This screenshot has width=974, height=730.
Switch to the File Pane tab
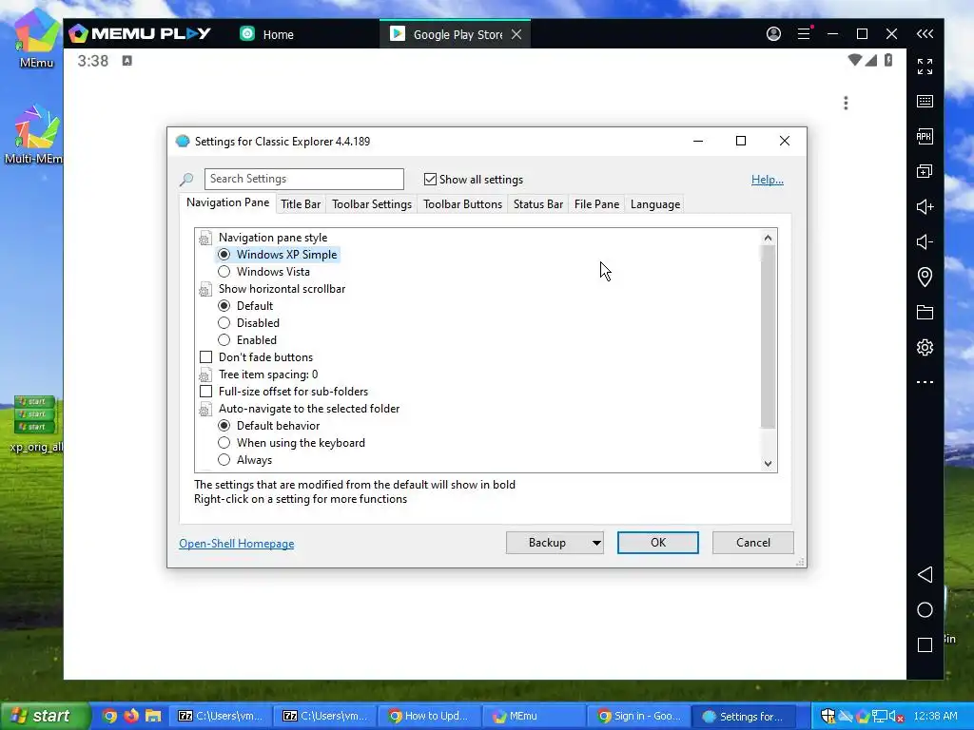pos(596,204)
